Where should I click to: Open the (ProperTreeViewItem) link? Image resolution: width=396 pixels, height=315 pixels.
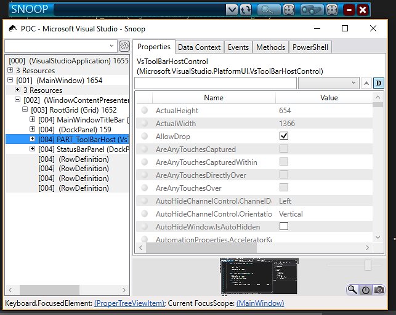129,303
